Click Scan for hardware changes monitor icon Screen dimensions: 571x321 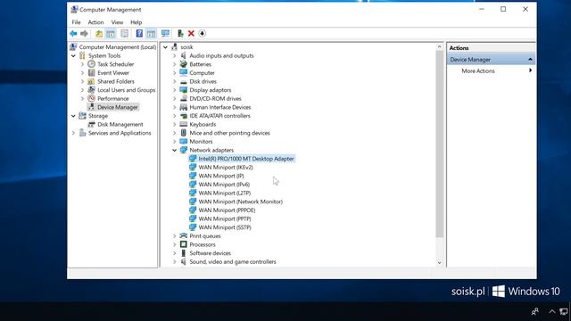coord(165,34)
